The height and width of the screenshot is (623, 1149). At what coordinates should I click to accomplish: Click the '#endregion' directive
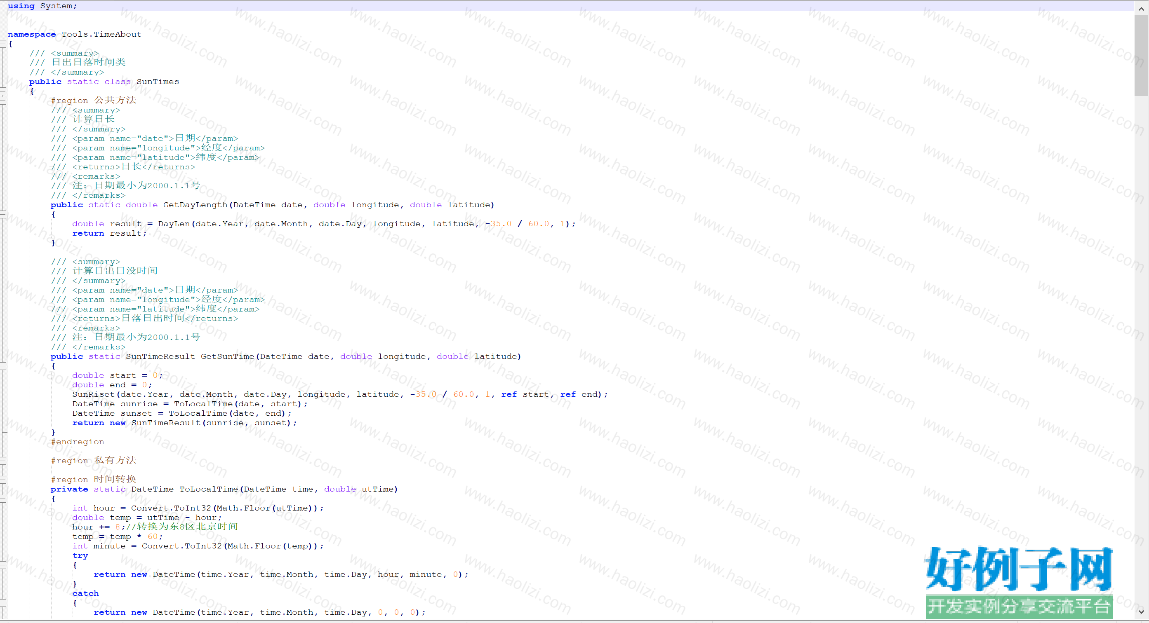pos(78,442)
